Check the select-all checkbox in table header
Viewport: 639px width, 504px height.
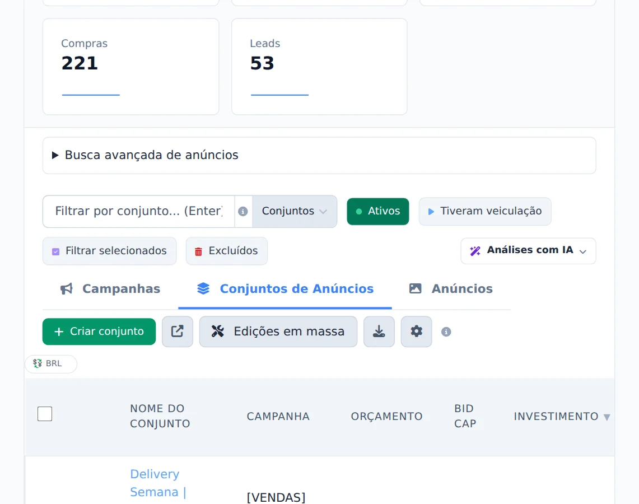coord(45,414)
